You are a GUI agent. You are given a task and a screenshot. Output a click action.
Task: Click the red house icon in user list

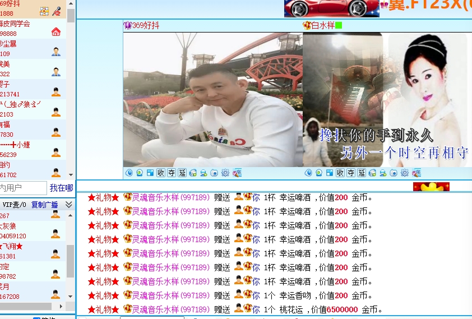(x=56, y=31)
